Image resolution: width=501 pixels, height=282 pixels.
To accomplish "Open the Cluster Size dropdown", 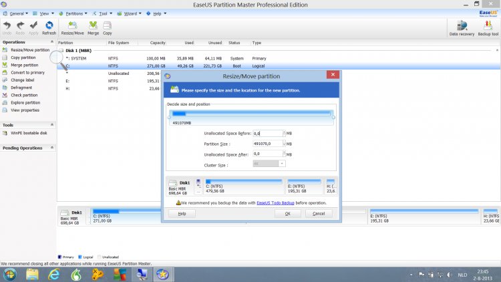I will [282, 164].
